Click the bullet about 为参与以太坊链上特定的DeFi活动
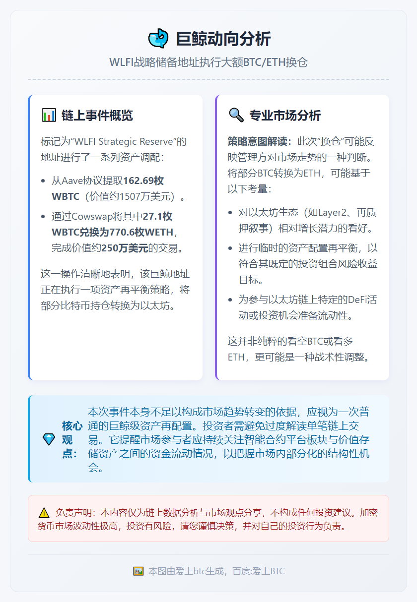 pyautogui.click(x=308, y=307)
